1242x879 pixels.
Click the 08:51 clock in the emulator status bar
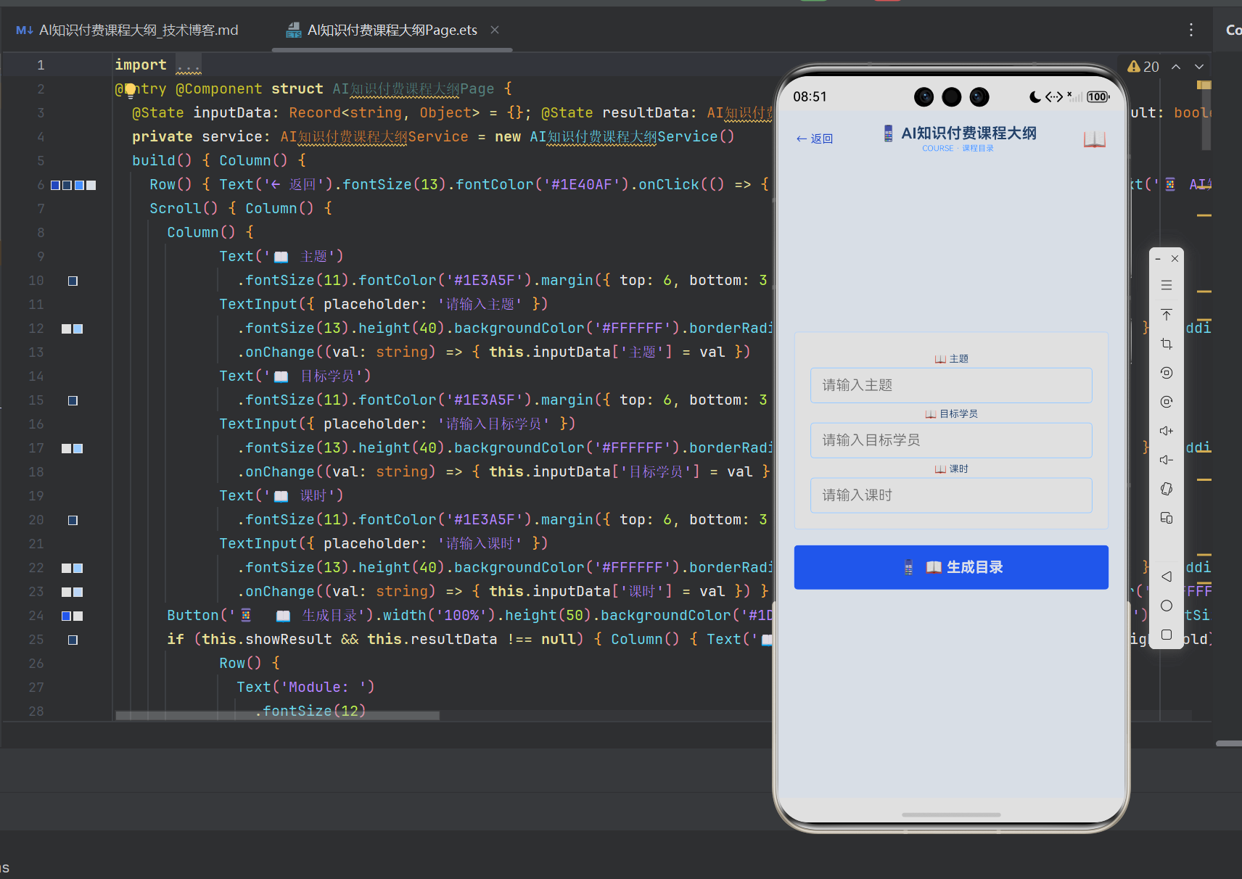pyautogui.click(x=810, y=97)
